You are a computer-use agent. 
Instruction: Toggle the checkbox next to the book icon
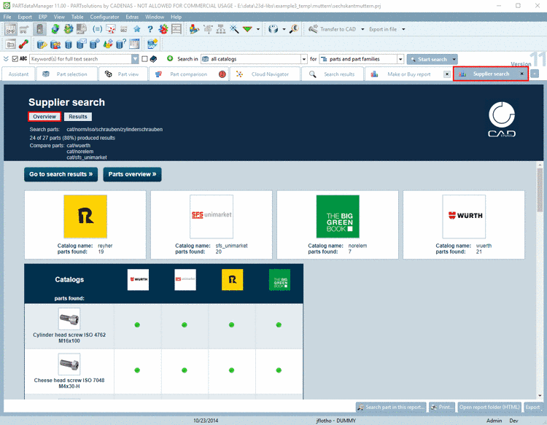tap(145, 59)
